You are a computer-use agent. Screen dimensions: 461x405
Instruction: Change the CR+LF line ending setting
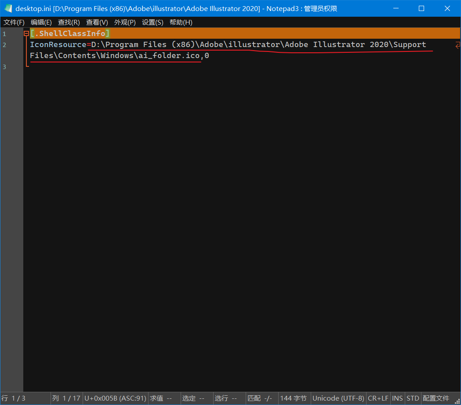[378, 398]
